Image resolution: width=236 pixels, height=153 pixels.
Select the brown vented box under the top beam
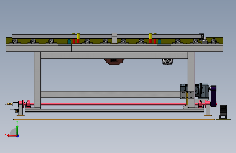pyautogui.click(x=114, y=62)
